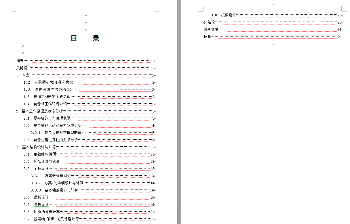Go to chapter 1 前言 entry
Screen dimensions: 350x224
[x=85, y=75]
